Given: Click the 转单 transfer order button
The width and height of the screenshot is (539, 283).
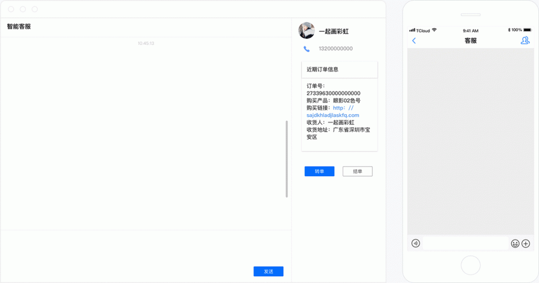Looking at the screenshot, I should (320, 171).
